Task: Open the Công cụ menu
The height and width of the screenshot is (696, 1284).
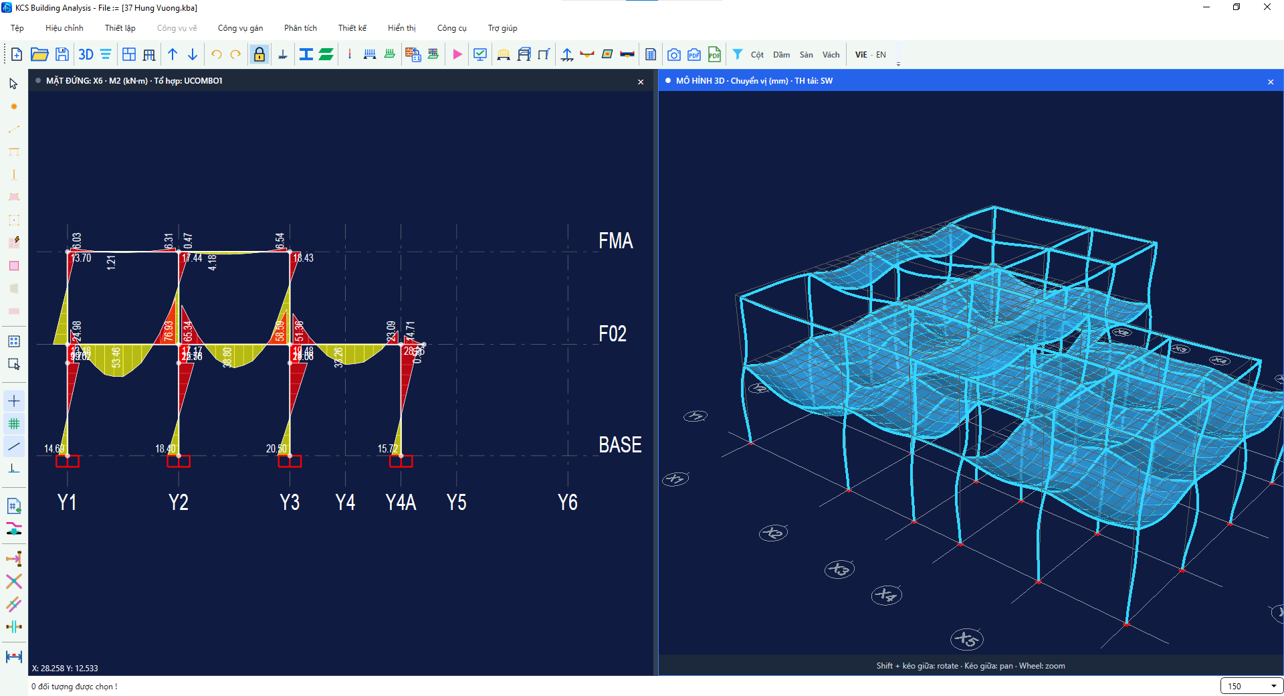Action: [452, 28]
